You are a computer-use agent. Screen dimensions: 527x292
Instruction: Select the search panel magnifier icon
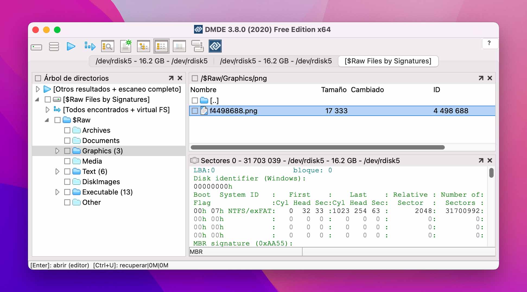click(107, 46)
